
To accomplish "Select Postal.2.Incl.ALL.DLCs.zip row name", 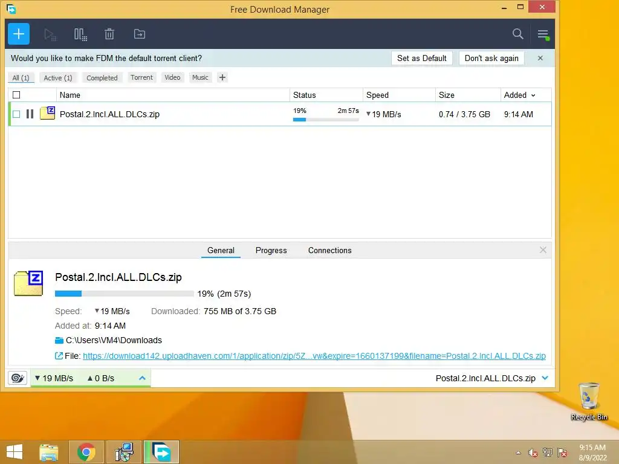I will [109, 114].
